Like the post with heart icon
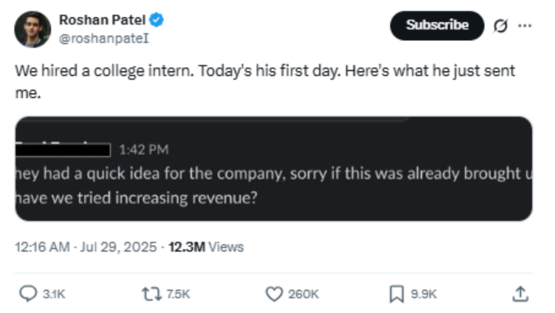Image resolution: width=555 pixels, height=313 pixels. (x=274, y=294)
